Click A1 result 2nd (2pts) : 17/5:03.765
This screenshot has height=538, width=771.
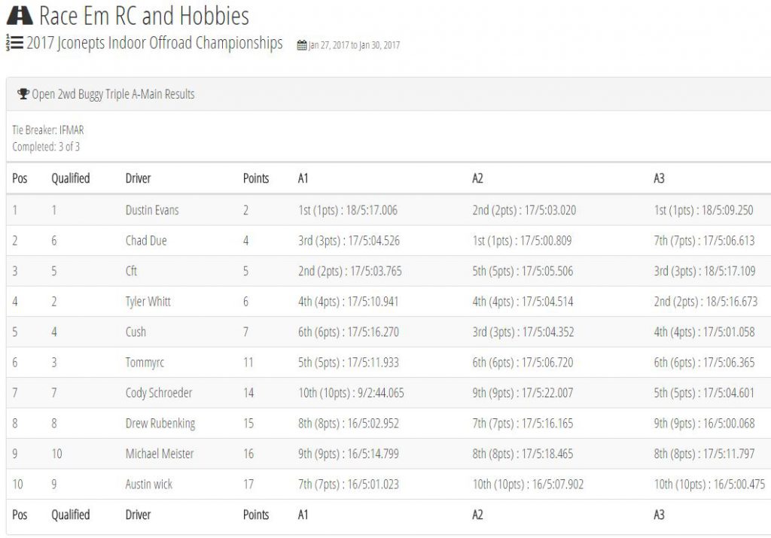(x=349, y=271)
